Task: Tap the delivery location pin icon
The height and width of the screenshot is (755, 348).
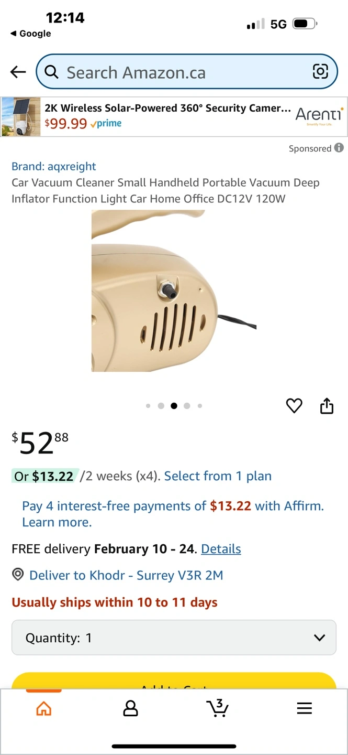Action: [18, 575]
